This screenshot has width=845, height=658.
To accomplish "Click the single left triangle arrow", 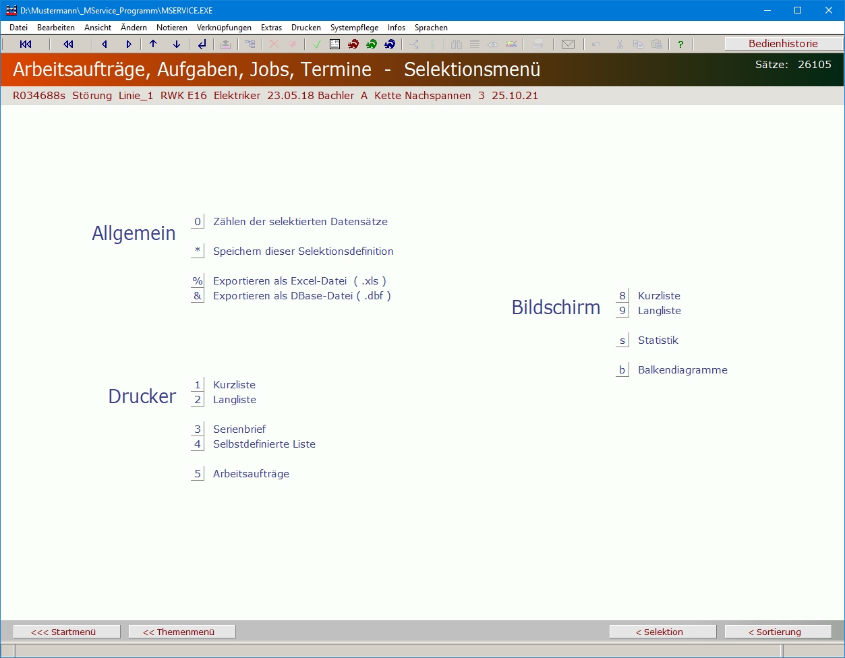I will pos(105,44).
